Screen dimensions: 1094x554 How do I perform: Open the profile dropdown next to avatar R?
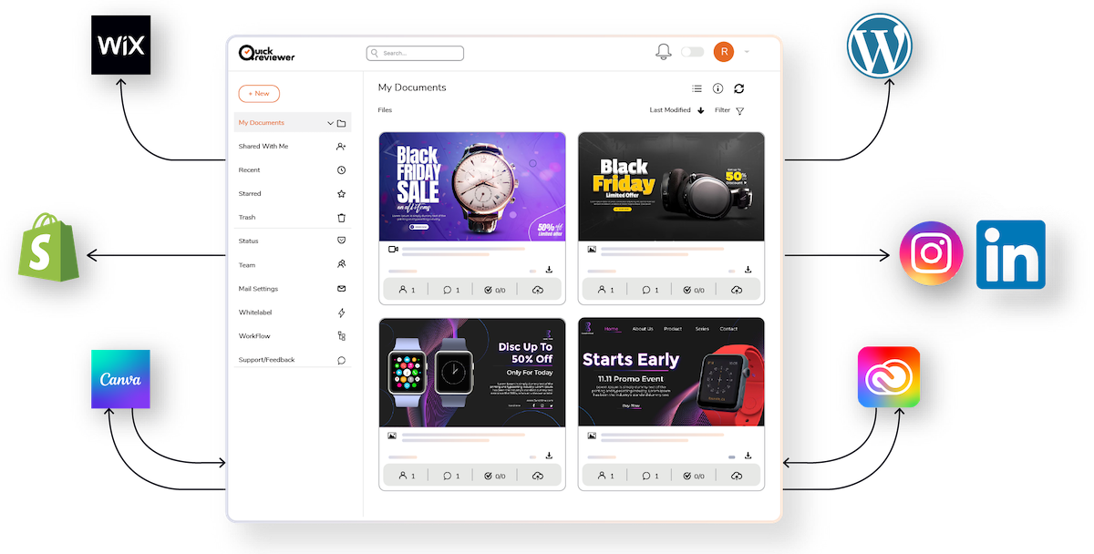745,52
